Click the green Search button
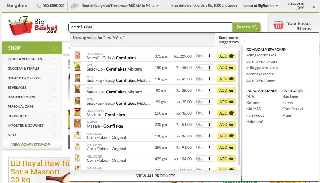Image resolution: width=320 pixels, height=183 pixels. point(246,27)
